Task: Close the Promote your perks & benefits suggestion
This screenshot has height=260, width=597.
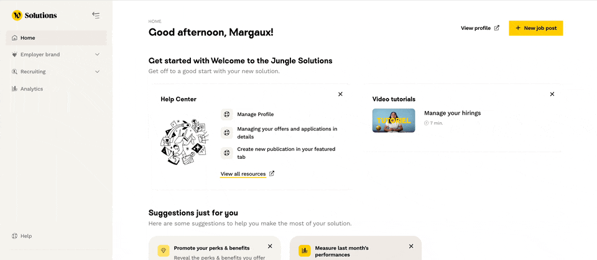Action: [270, 246]
